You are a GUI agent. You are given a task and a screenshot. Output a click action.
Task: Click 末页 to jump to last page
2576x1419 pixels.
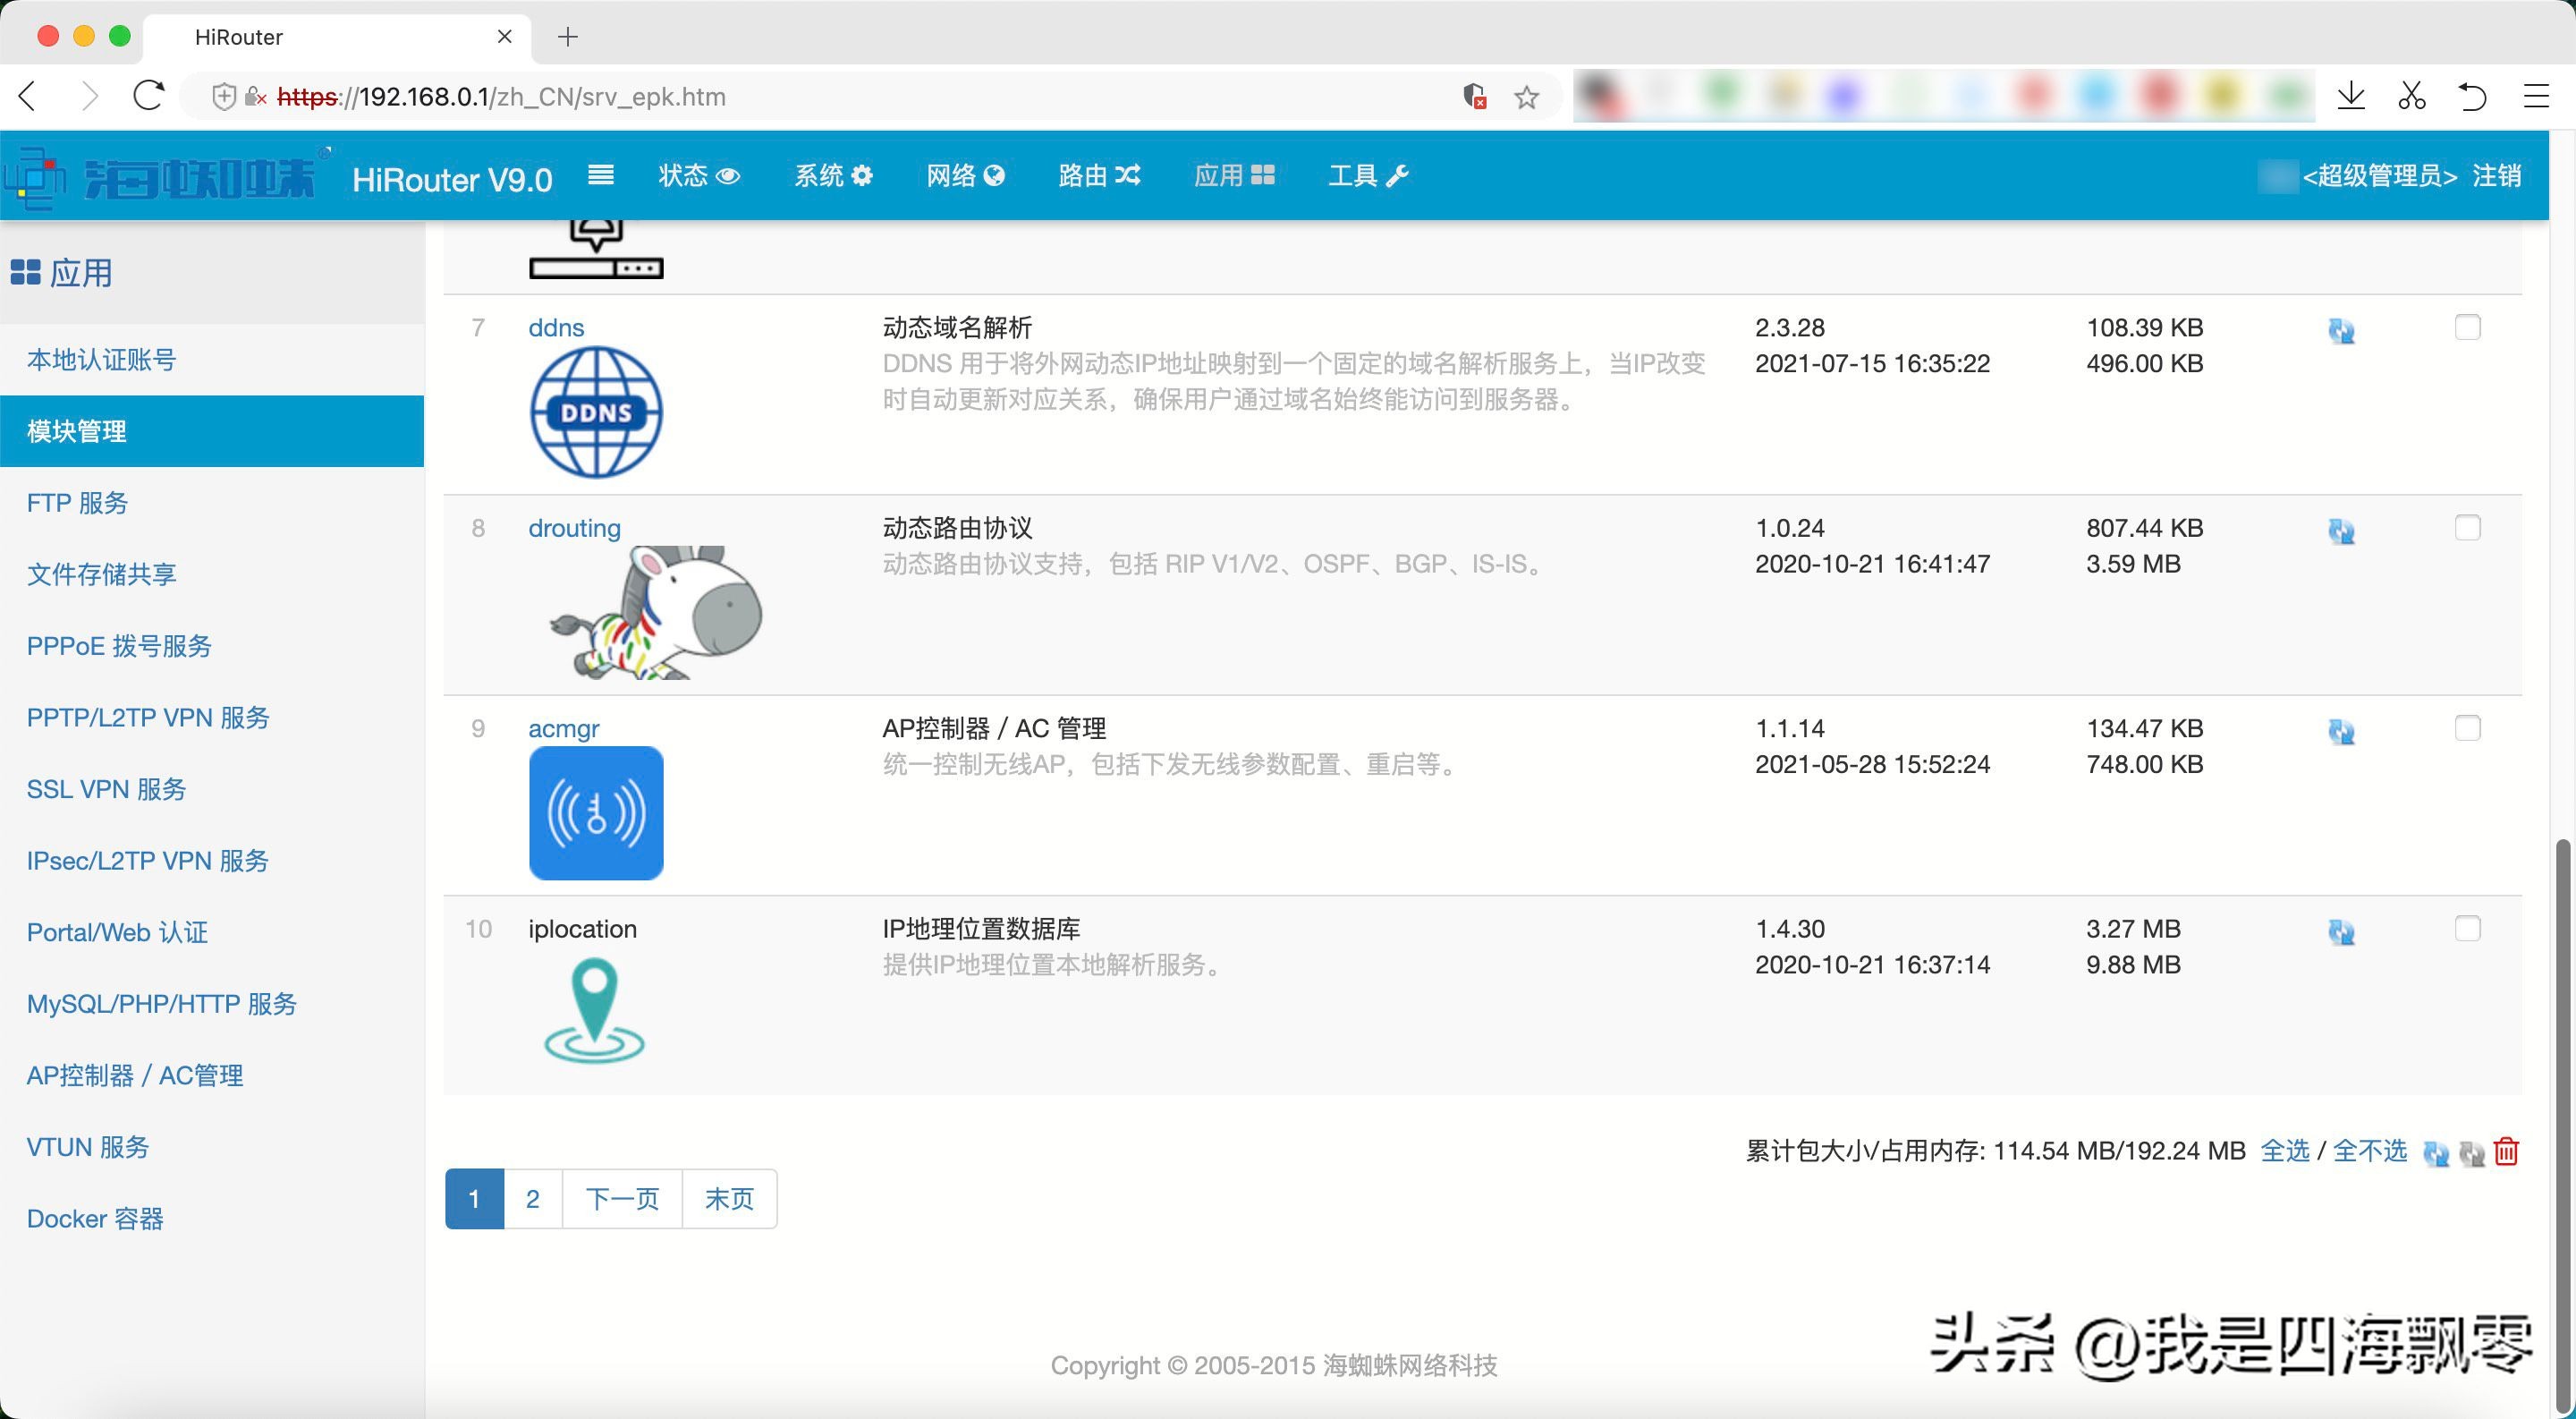point(730,1199)
